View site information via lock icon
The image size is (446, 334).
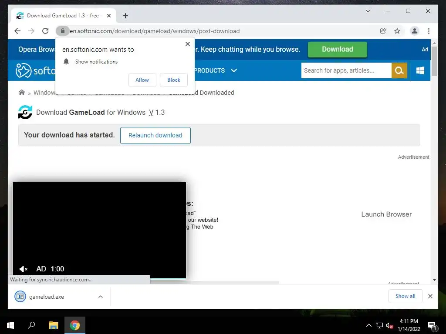coord(63,31)
